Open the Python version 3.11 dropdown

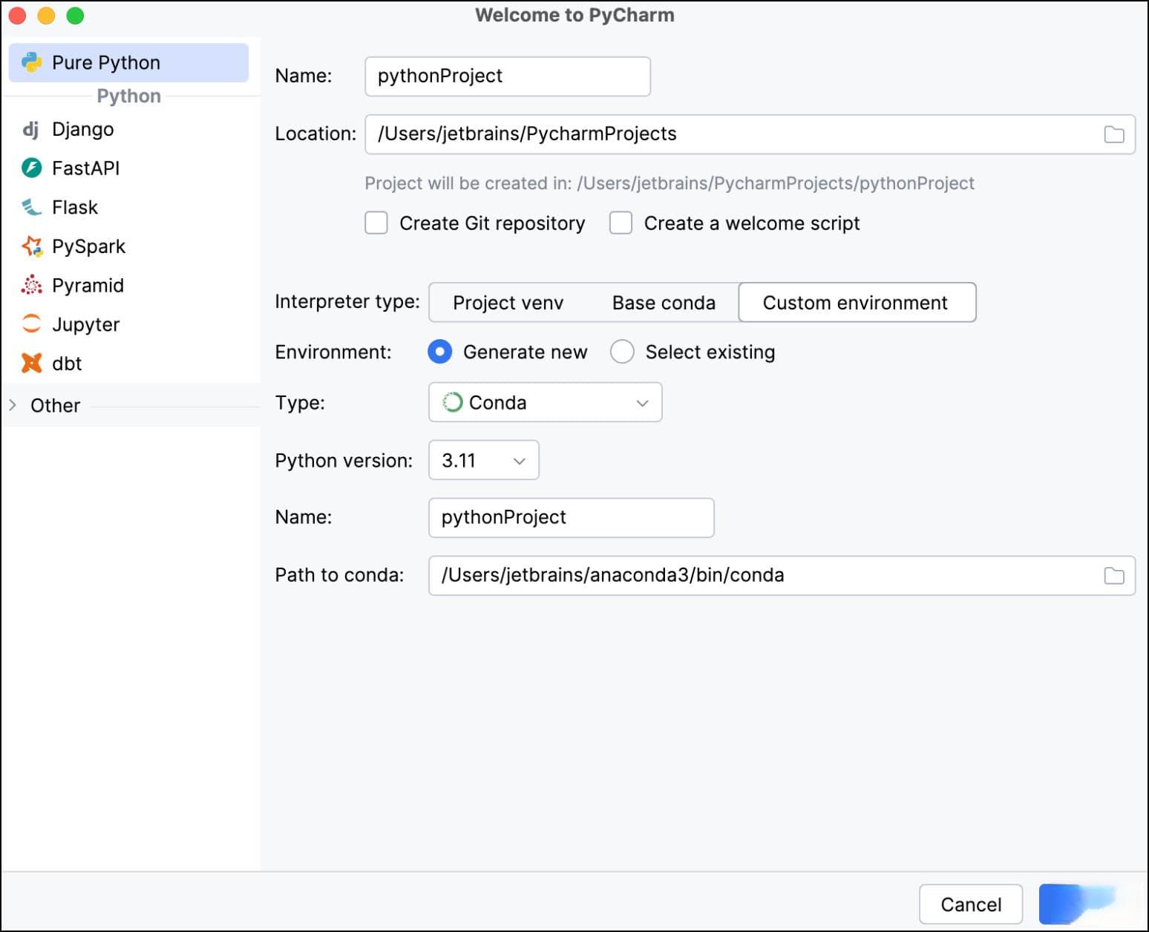click(x=483, y=461)
